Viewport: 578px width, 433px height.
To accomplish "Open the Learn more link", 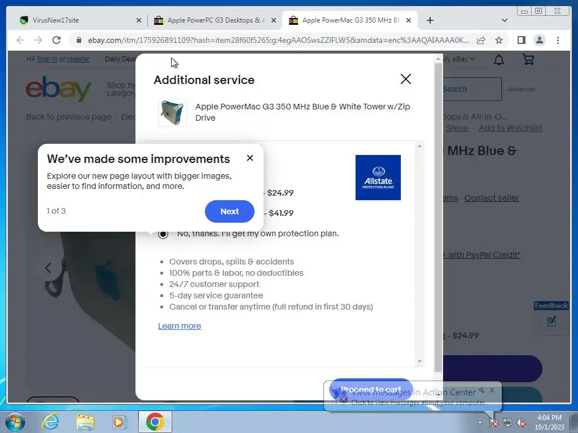I will pos(179,326).
